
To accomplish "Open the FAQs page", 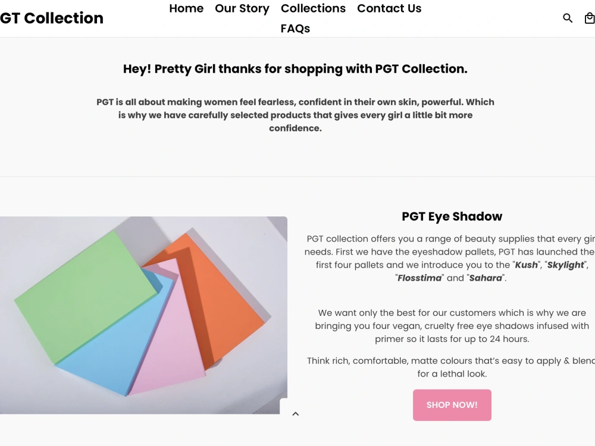I will 295,29.
